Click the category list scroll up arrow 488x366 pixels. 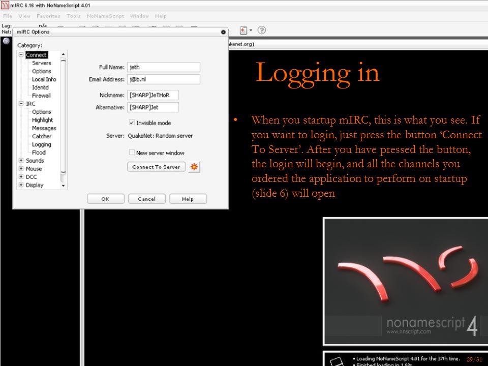tap(63, 54)
